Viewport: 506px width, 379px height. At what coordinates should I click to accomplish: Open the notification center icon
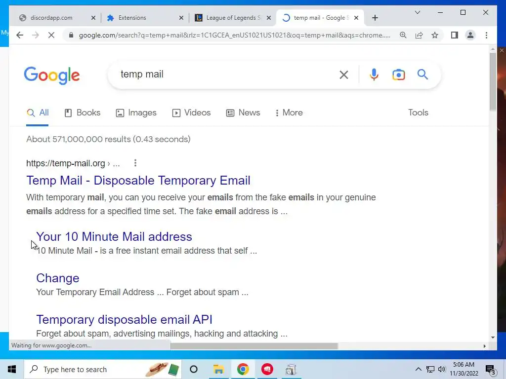[490, 370]
